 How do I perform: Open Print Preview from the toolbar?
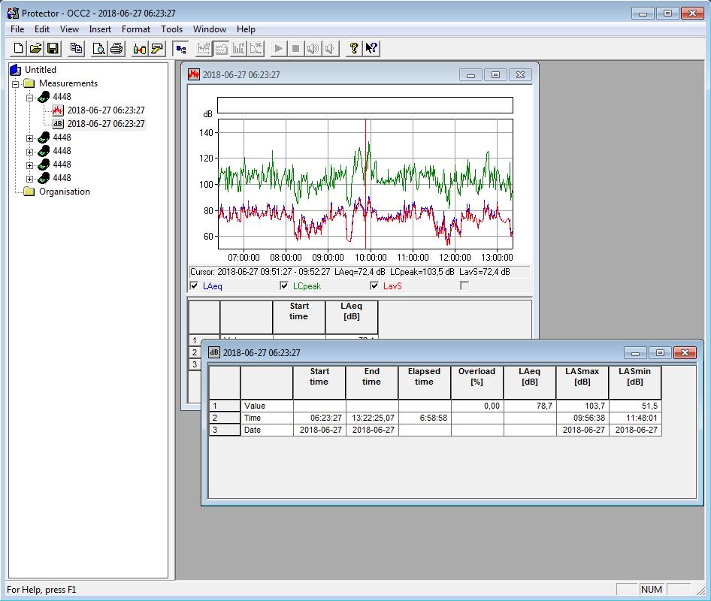pos(99,48)
